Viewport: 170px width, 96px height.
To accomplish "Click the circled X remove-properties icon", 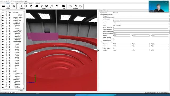I will 25,6.
